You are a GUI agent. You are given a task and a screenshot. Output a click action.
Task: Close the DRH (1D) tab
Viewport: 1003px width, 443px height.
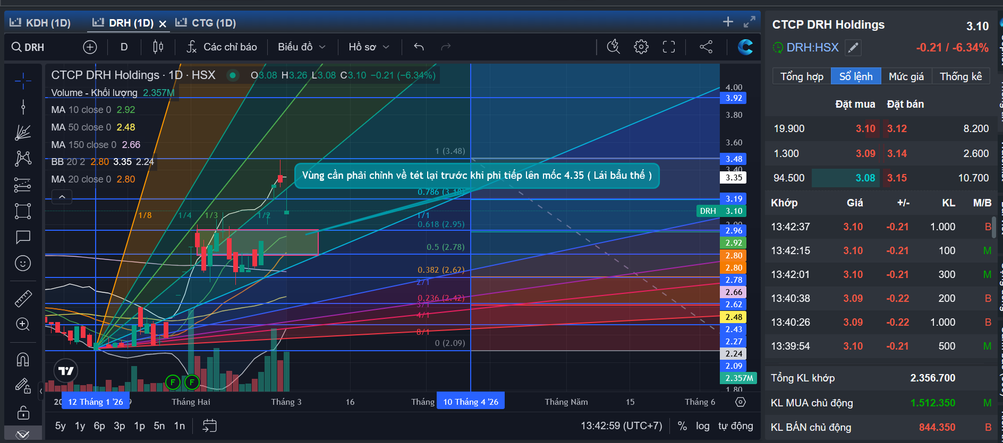(x=163, y=24)
